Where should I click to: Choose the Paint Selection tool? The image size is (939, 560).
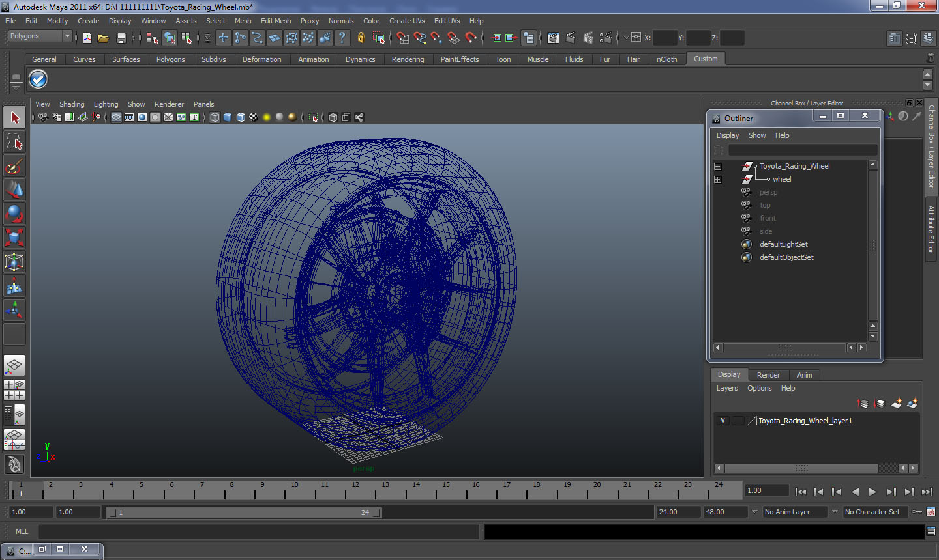pos(14,166)
